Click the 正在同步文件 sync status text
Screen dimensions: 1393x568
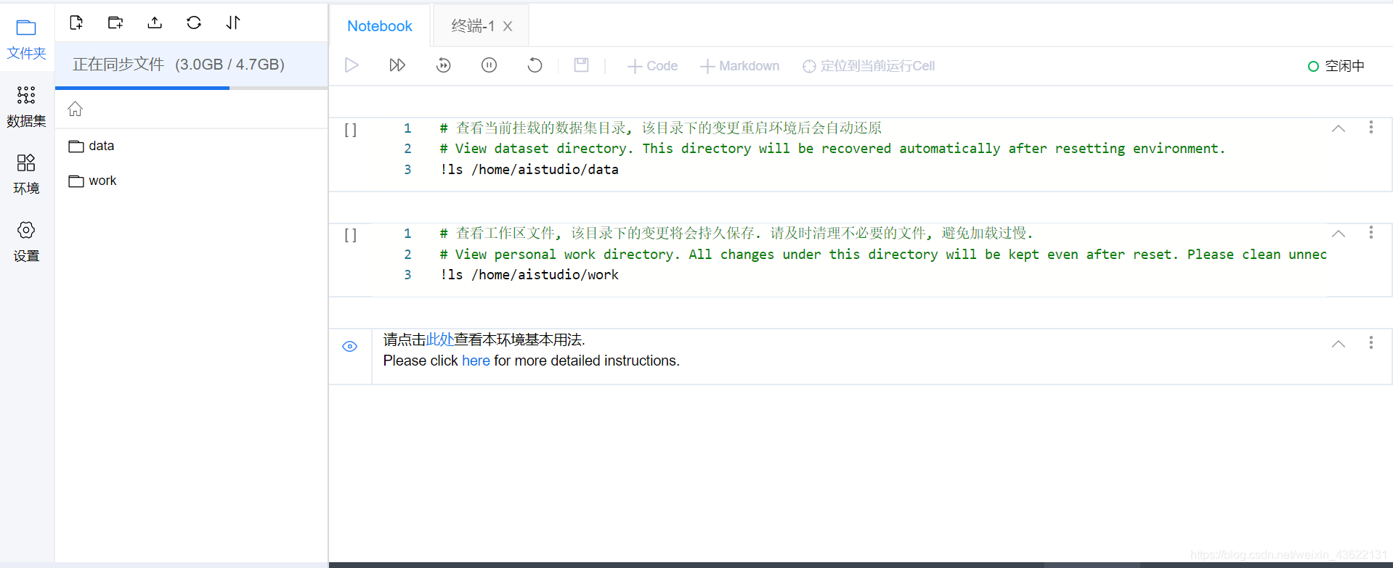pos(118,65)
